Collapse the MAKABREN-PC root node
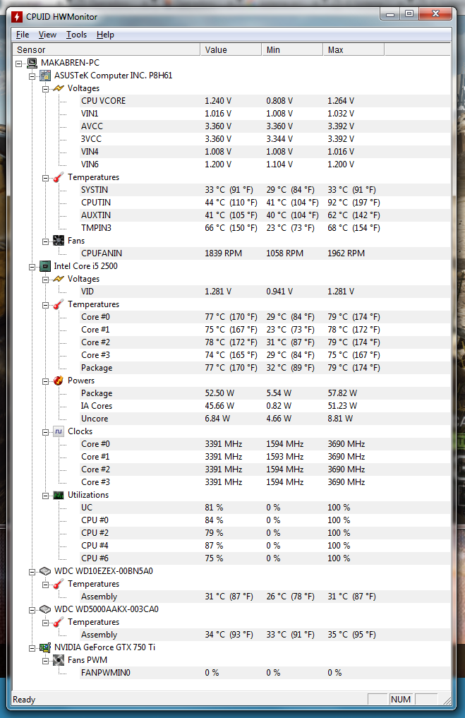Viewport: 465px width, 718px height. (19, 64)
